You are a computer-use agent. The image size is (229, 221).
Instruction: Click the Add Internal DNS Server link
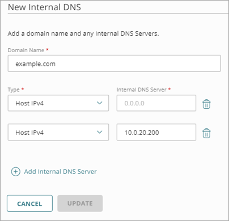60,172
